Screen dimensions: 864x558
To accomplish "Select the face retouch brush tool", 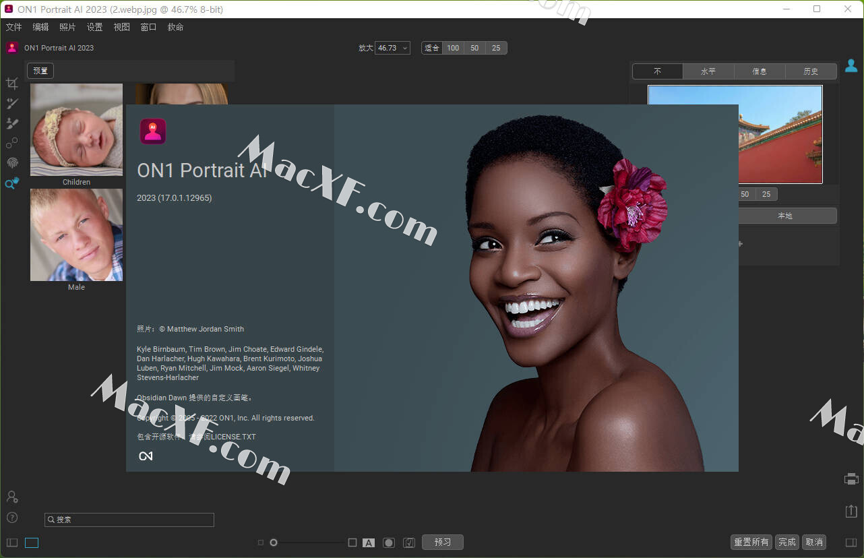I will tap(12, 103).
